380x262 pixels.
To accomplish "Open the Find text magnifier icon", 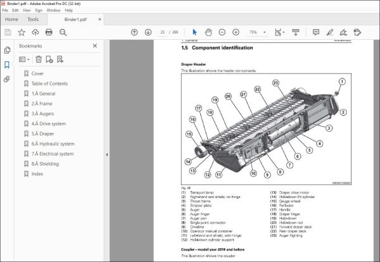I will pos(63,32).
